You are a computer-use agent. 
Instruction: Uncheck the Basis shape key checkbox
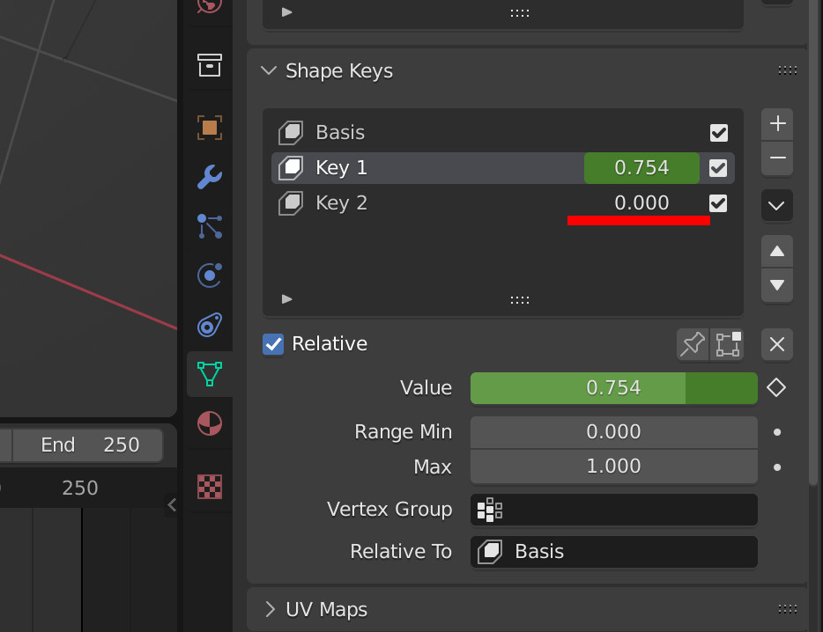(x=718, y=133)
